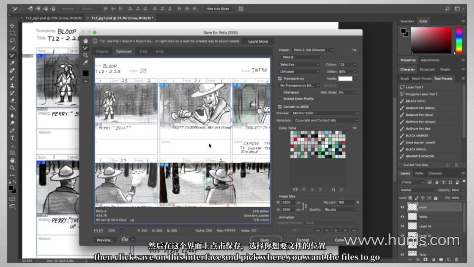Click the Done button
The width and height of the screenshot is (474, 267).
[340, 240]
